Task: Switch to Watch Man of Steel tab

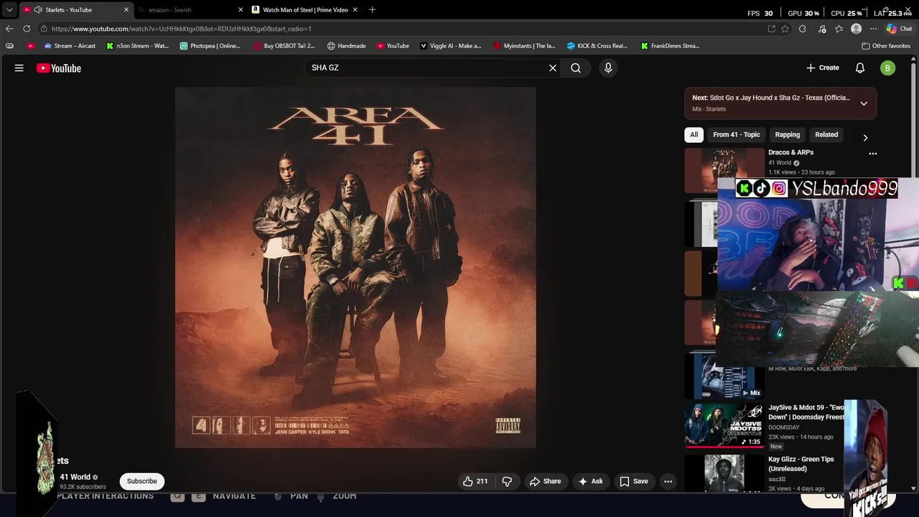Action: pyautogui.click(x=305, y=10)
